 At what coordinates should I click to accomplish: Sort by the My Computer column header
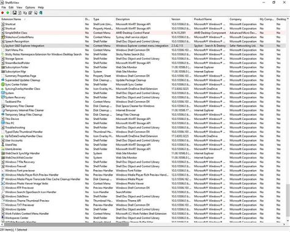(267, 19)
